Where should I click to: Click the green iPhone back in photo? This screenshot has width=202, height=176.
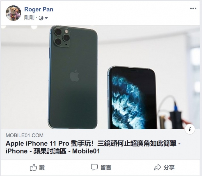pos(73,77)
